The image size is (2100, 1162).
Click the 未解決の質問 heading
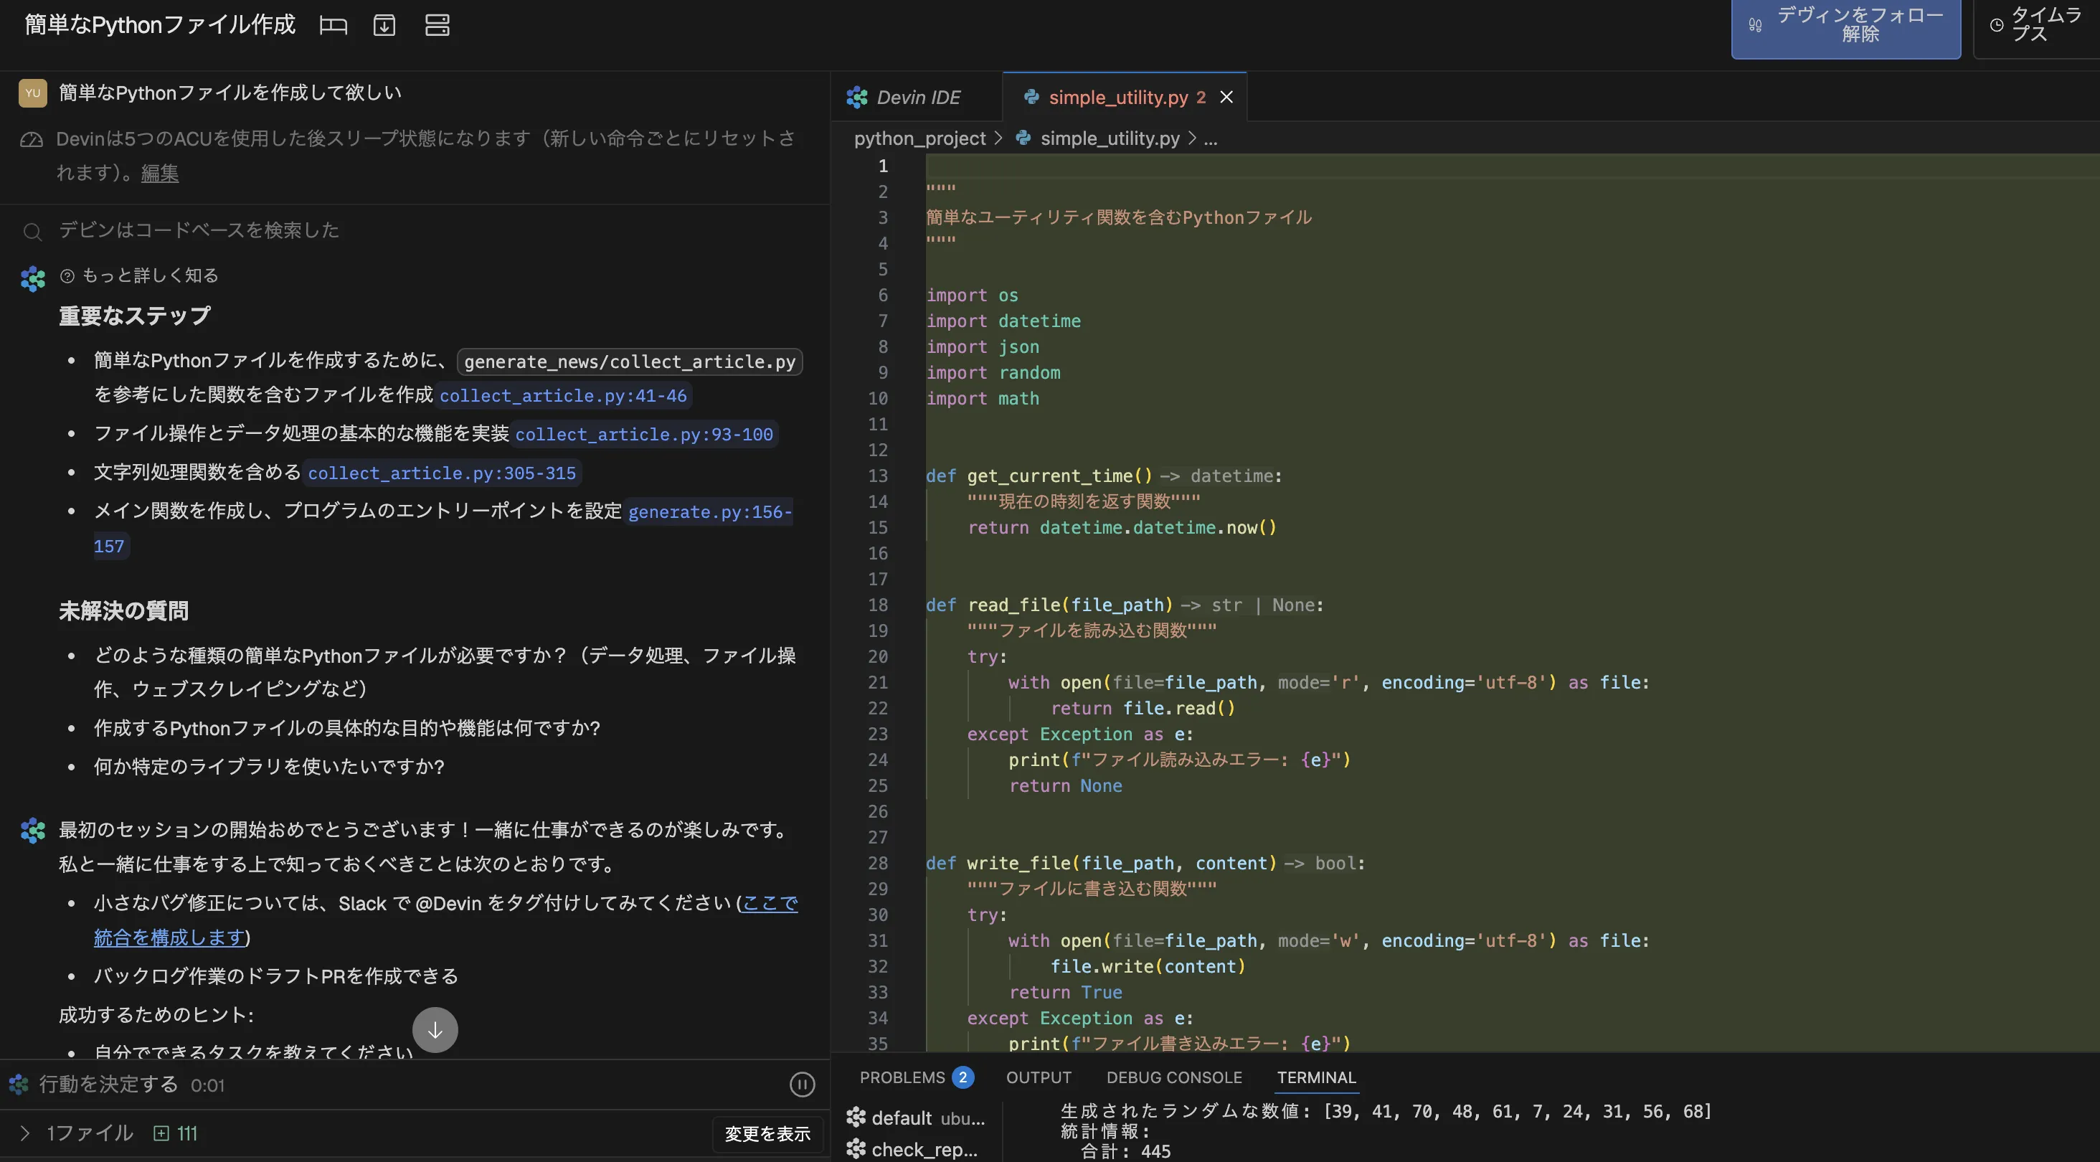[123, 612]
